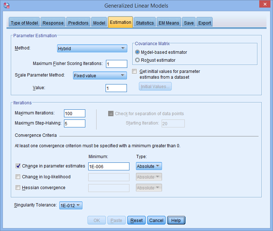Viewport: 273px width, 231px height.
Task: Enable Change in log-likelihood criterion
Action: pos(18,177)
